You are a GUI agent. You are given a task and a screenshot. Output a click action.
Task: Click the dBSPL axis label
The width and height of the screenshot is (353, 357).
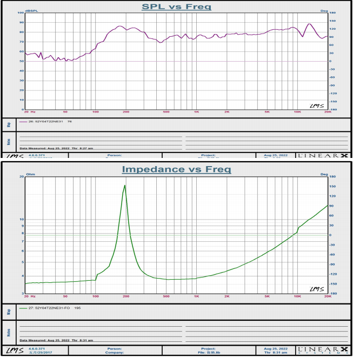32,11
